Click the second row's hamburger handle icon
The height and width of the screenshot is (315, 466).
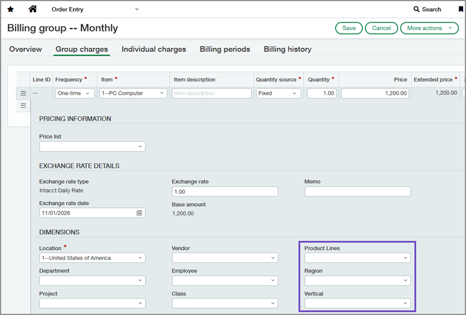[x=23, y=106]
